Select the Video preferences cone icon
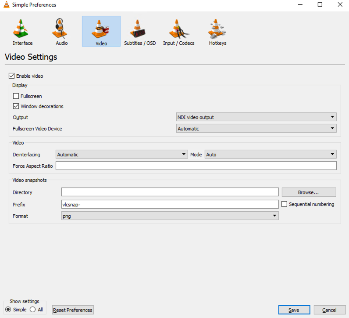The width and height of the screenshot is (349, 318). point(101,29)
